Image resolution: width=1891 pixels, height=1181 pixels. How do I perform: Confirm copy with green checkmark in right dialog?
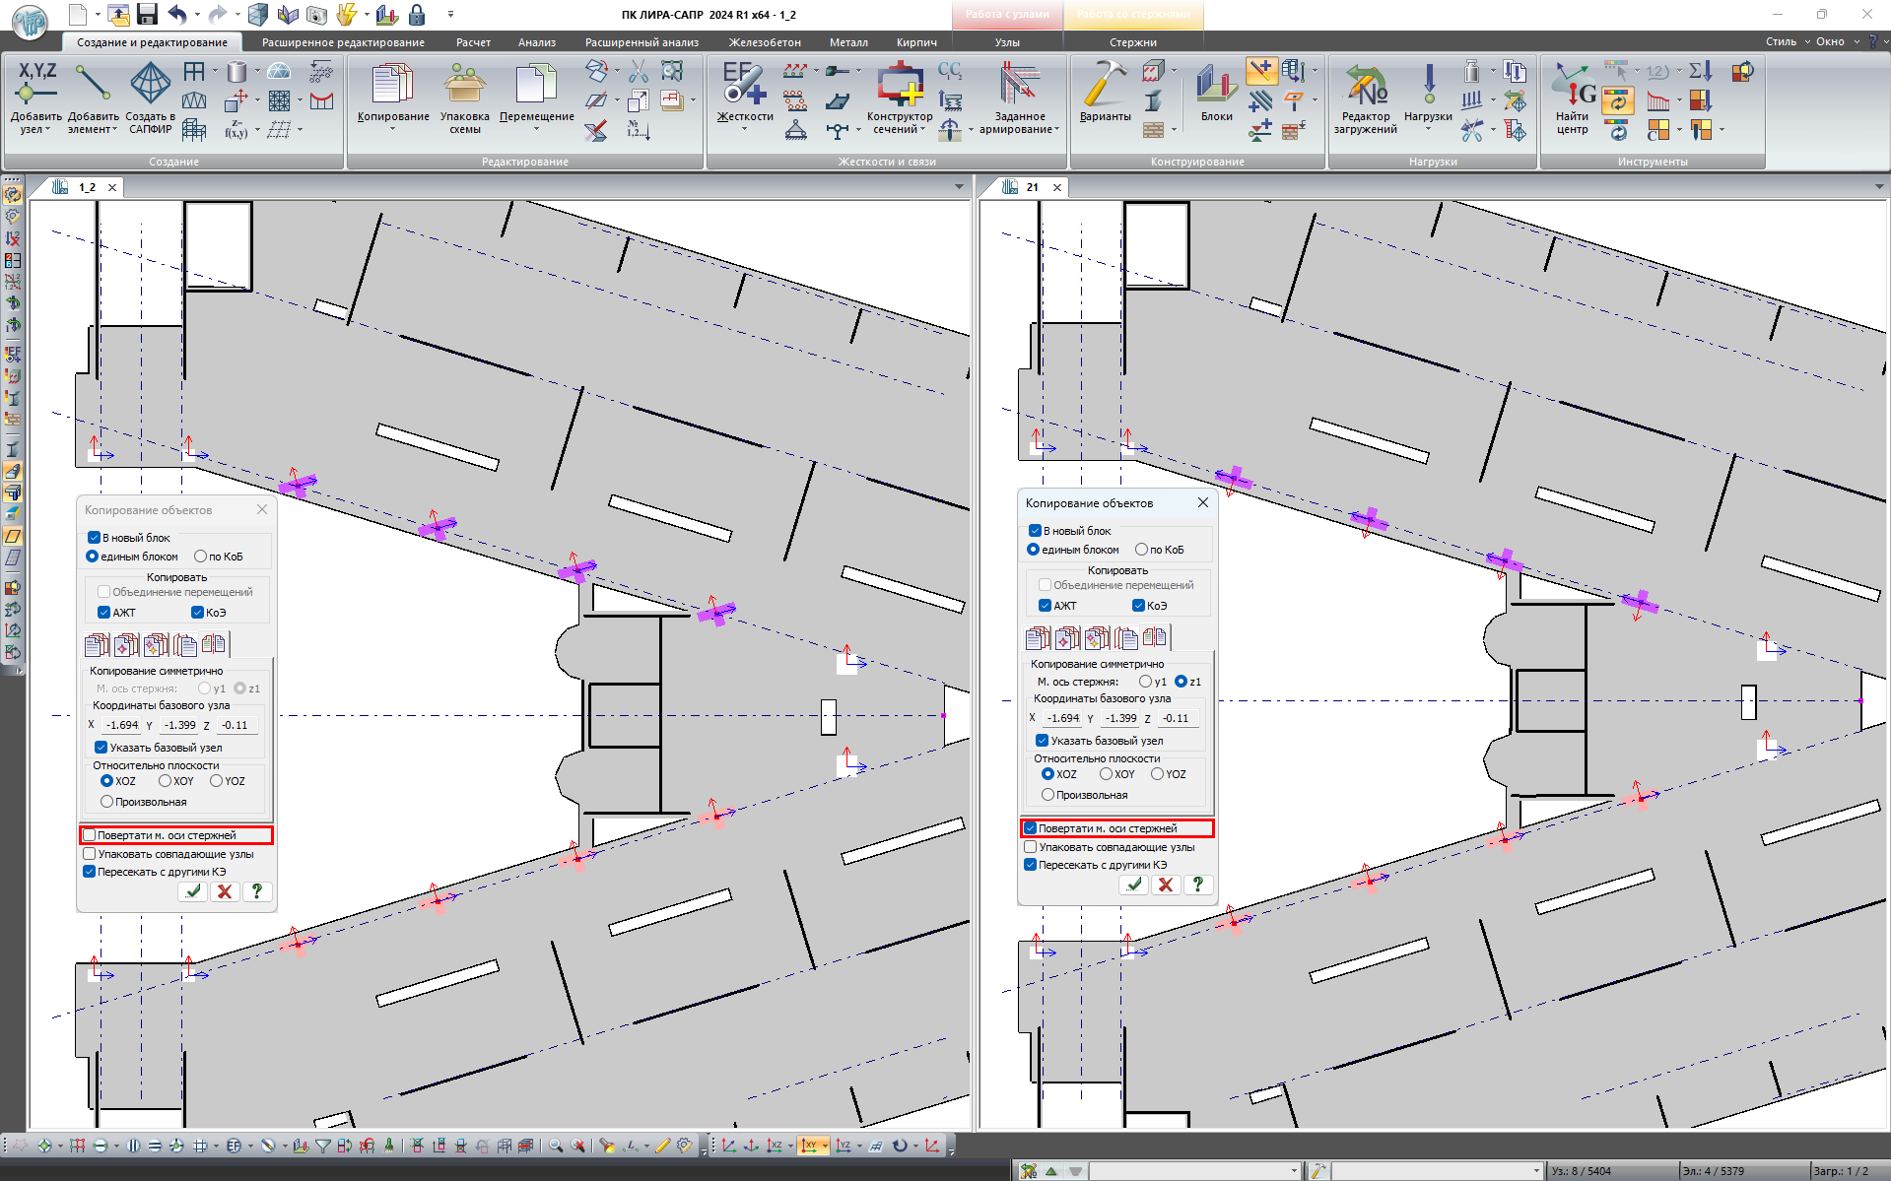pos(1134,885)
